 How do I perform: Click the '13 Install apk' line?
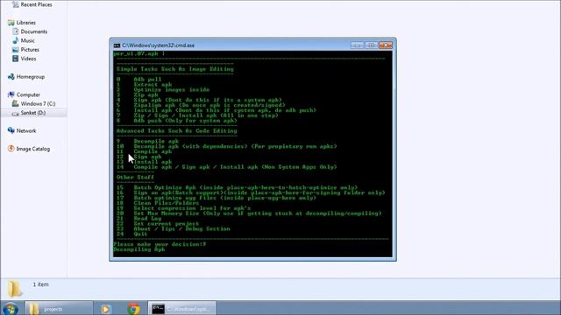point(144,162)
